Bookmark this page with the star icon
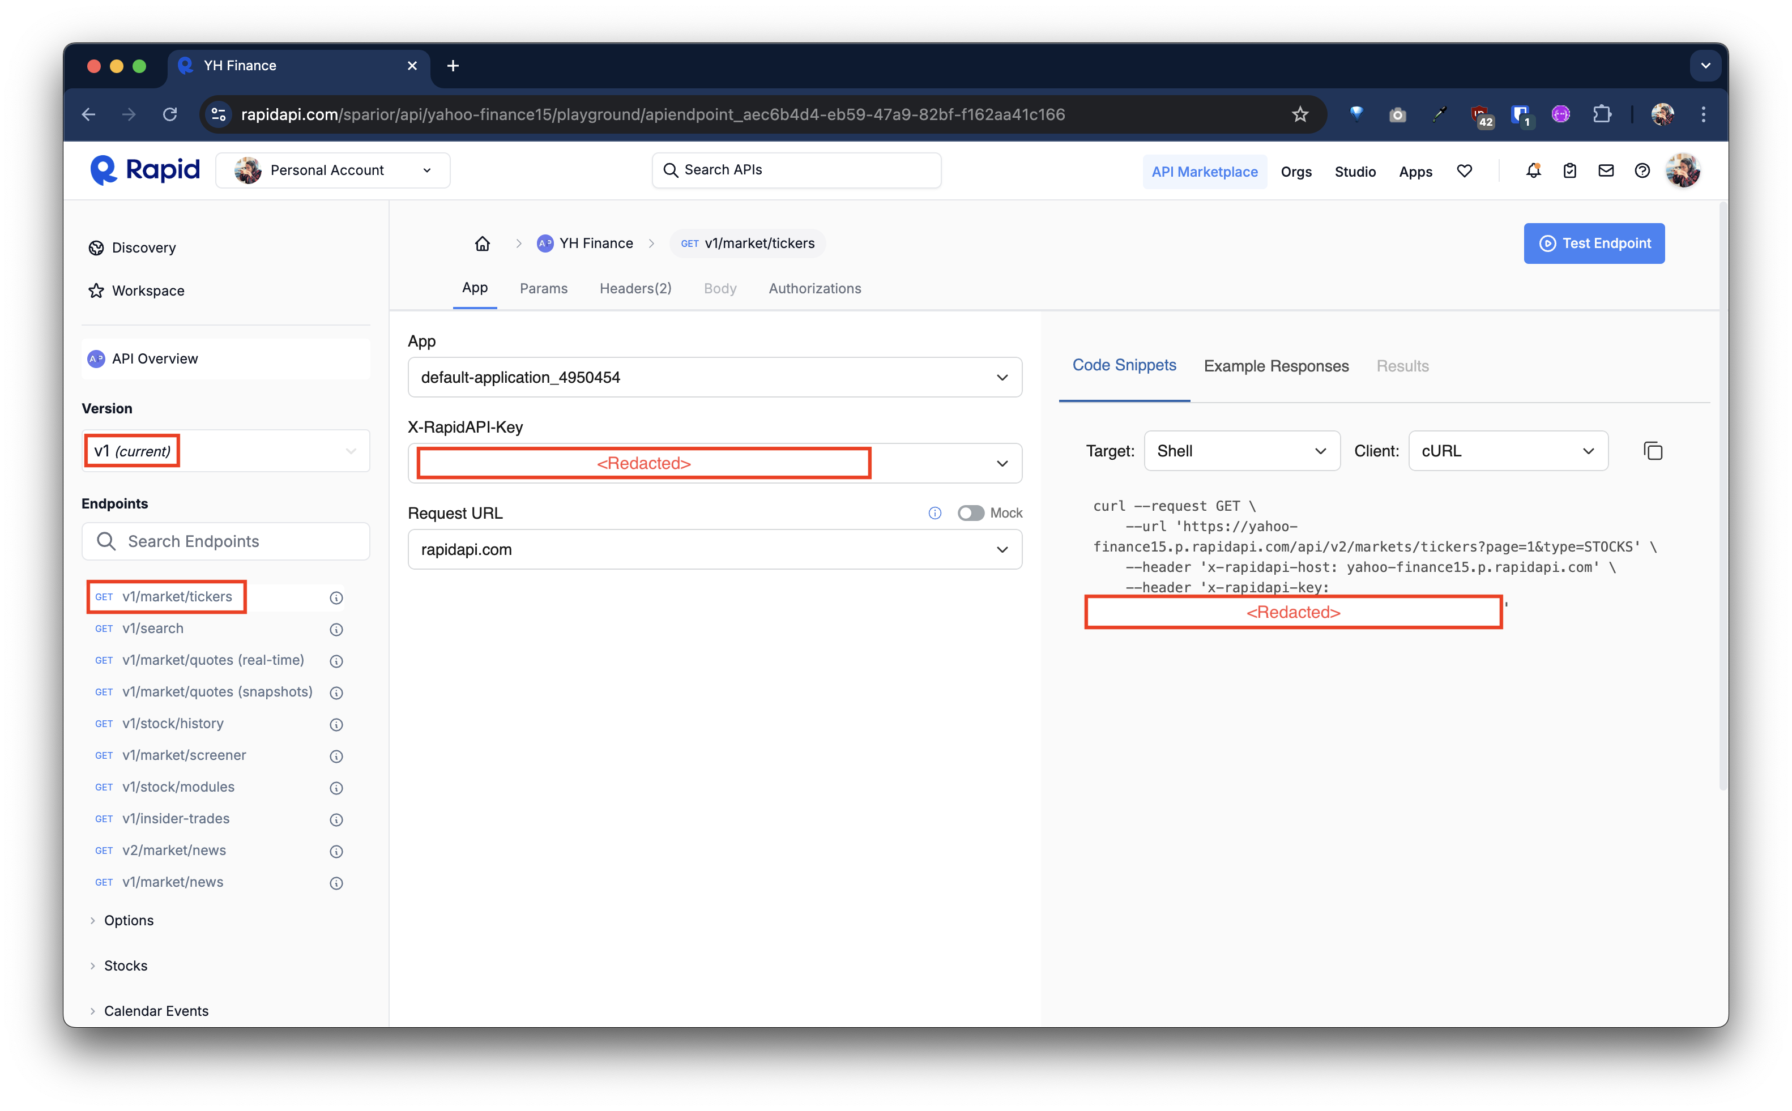 (x=1300, y=114)
